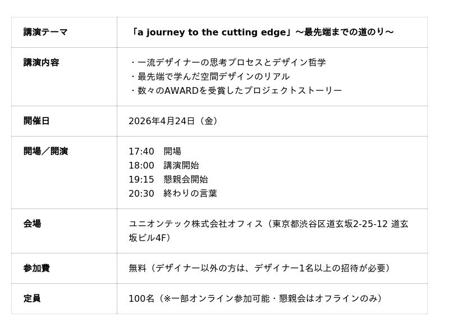
Task: Select the 一流デザイナーの思考プロセス bullet line
Action: (227, 62)
